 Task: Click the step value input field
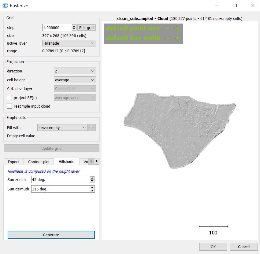point(57,28)
